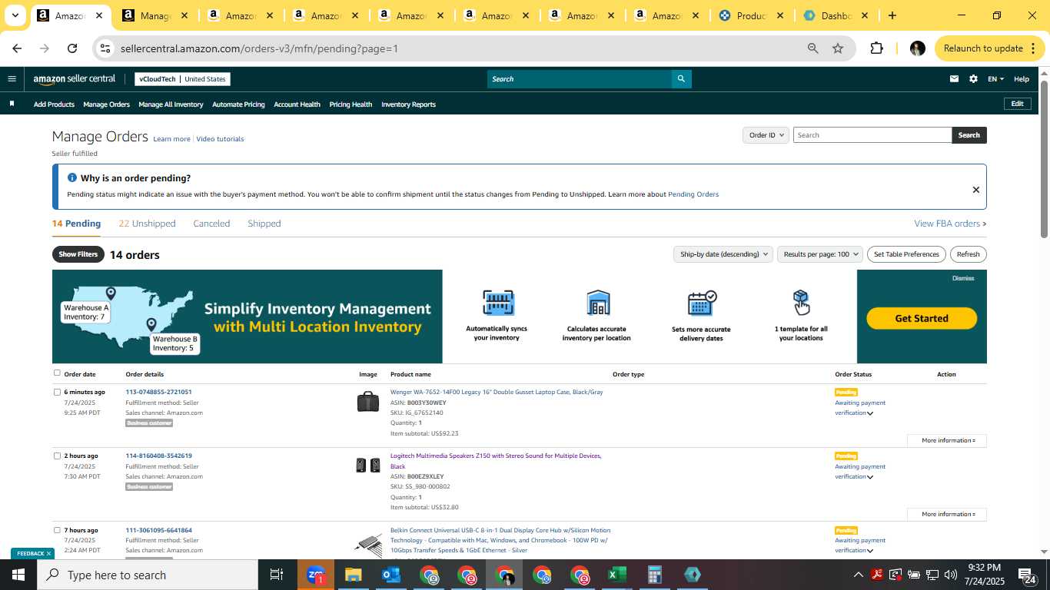Open Manage All Inventory menu
The image size is (1050, 590).
pos(171,104)
